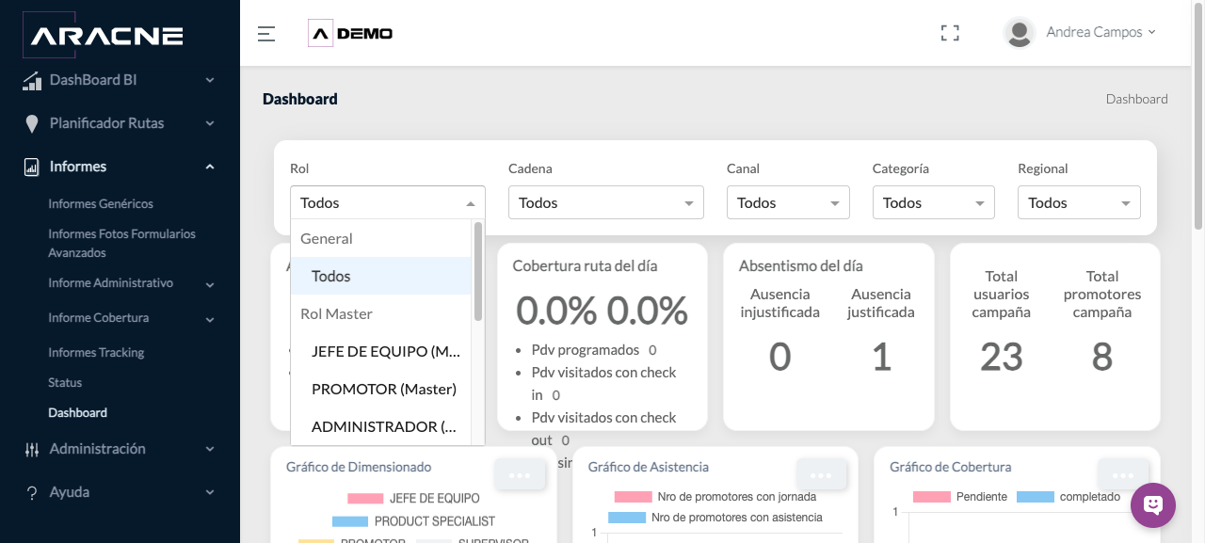Open Dashboard item in sidebar

(77, 413)
